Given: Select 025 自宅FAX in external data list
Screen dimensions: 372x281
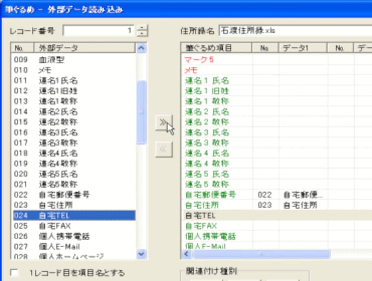Looking at the screenshot, I should (x=73, y=226).
